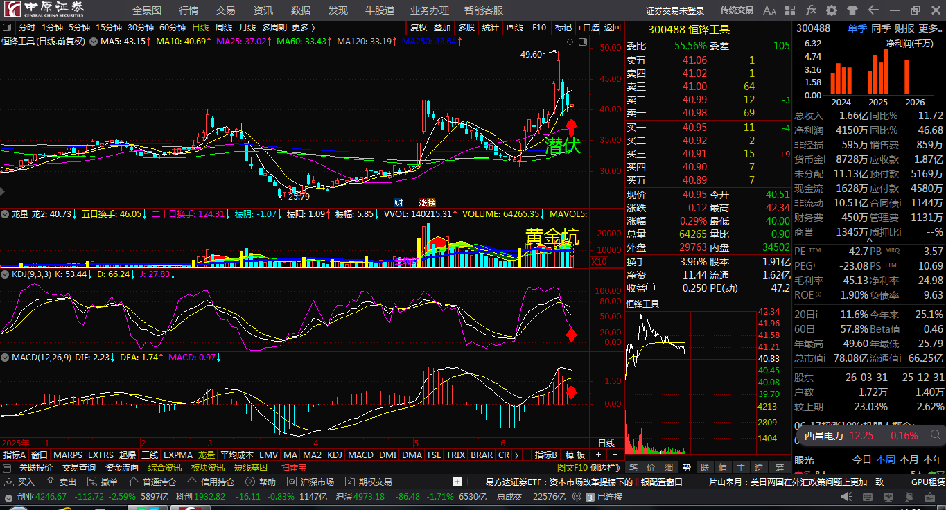Click the buy (买入) download-arrow icon
The width and height of the screenshot is (946, 510).
tap(8, 482)
